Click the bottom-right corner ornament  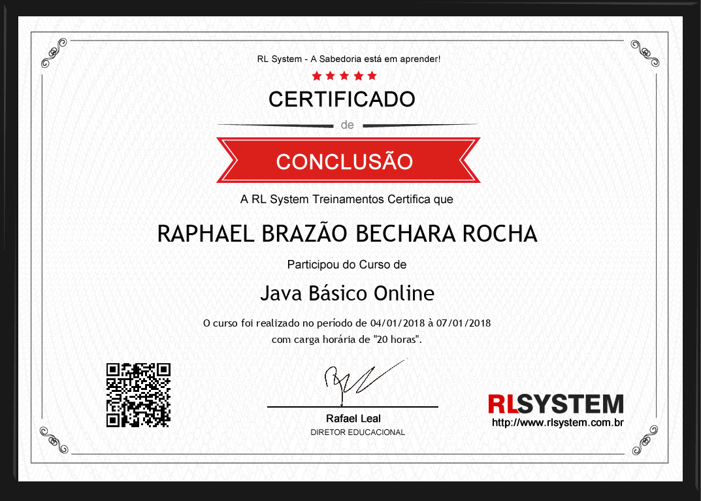point(645,438)
